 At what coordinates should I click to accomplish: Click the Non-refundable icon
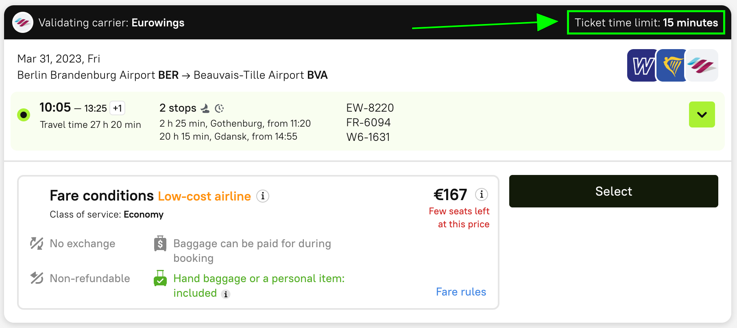pyautogui.click(x=37, y=278)
